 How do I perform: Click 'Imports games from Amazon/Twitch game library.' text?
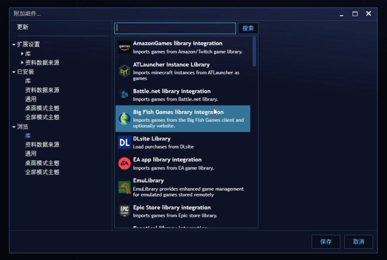[188, 52]
